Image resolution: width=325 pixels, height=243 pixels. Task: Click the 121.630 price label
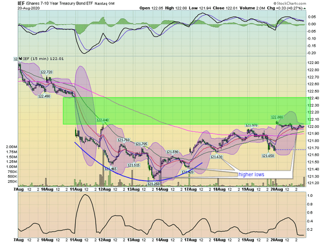pyautogui.click(x=216, y=157)
